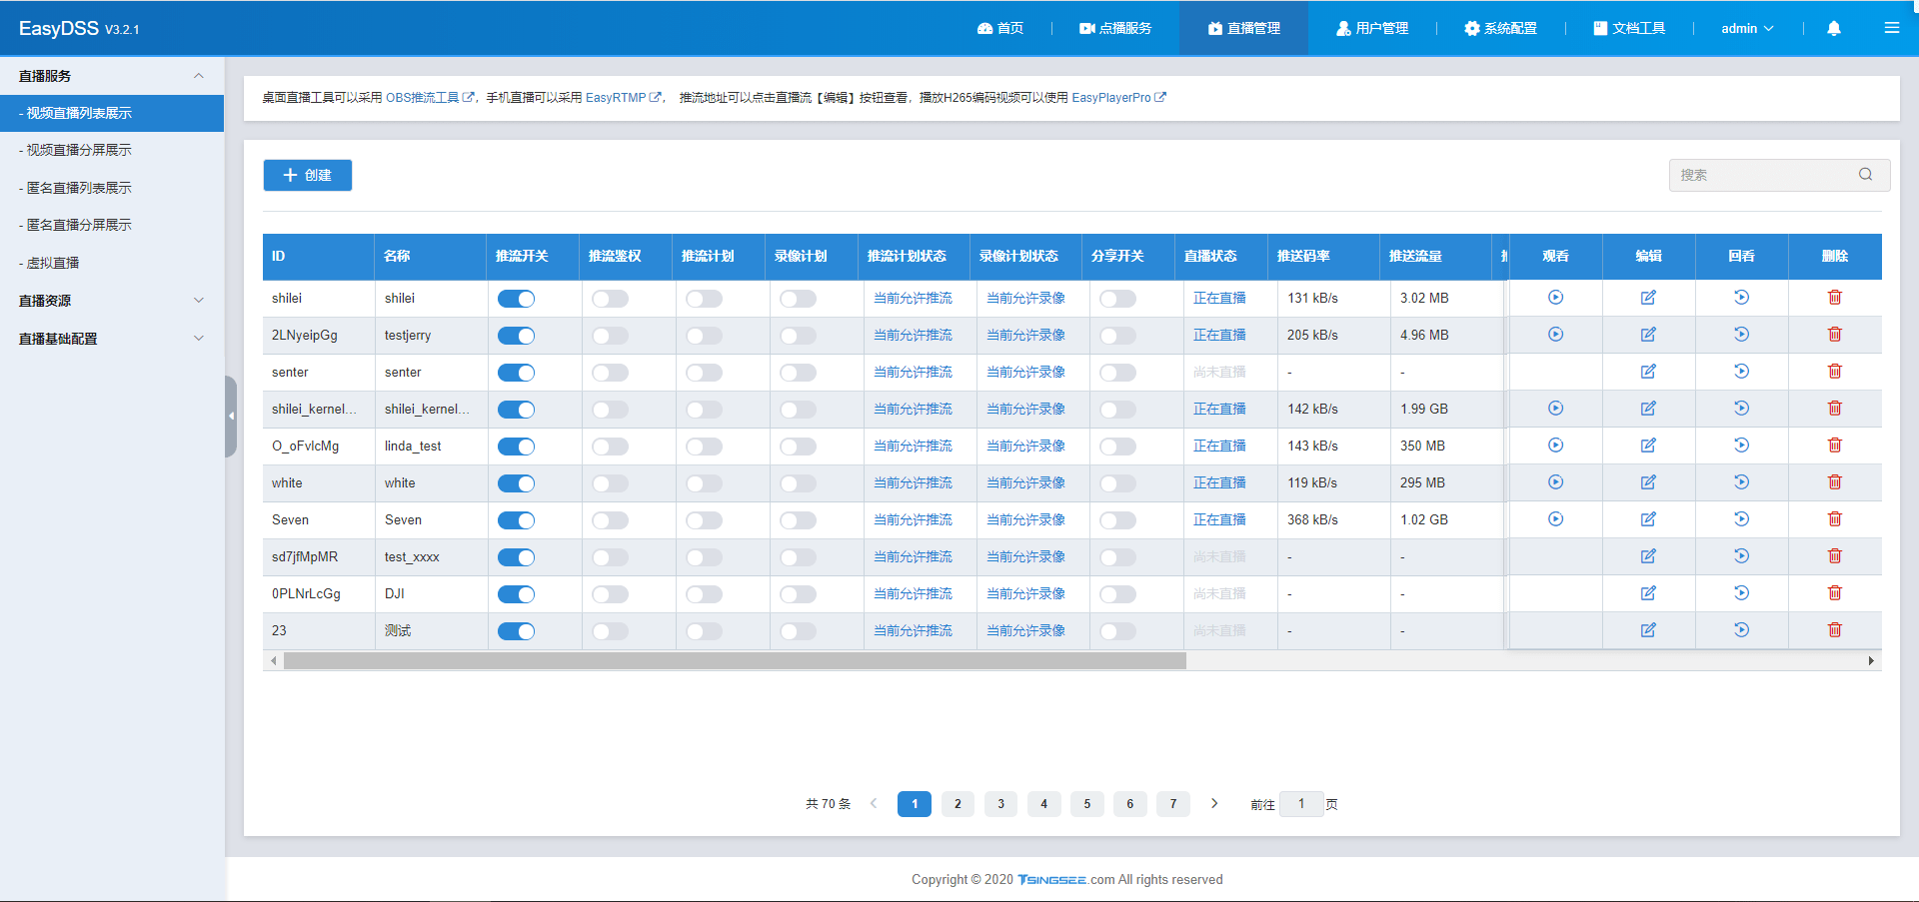Open 用户管理 in top navigation
Image resolution: width=1919 pixels, height=902 pixels.
coord(1372,28)
